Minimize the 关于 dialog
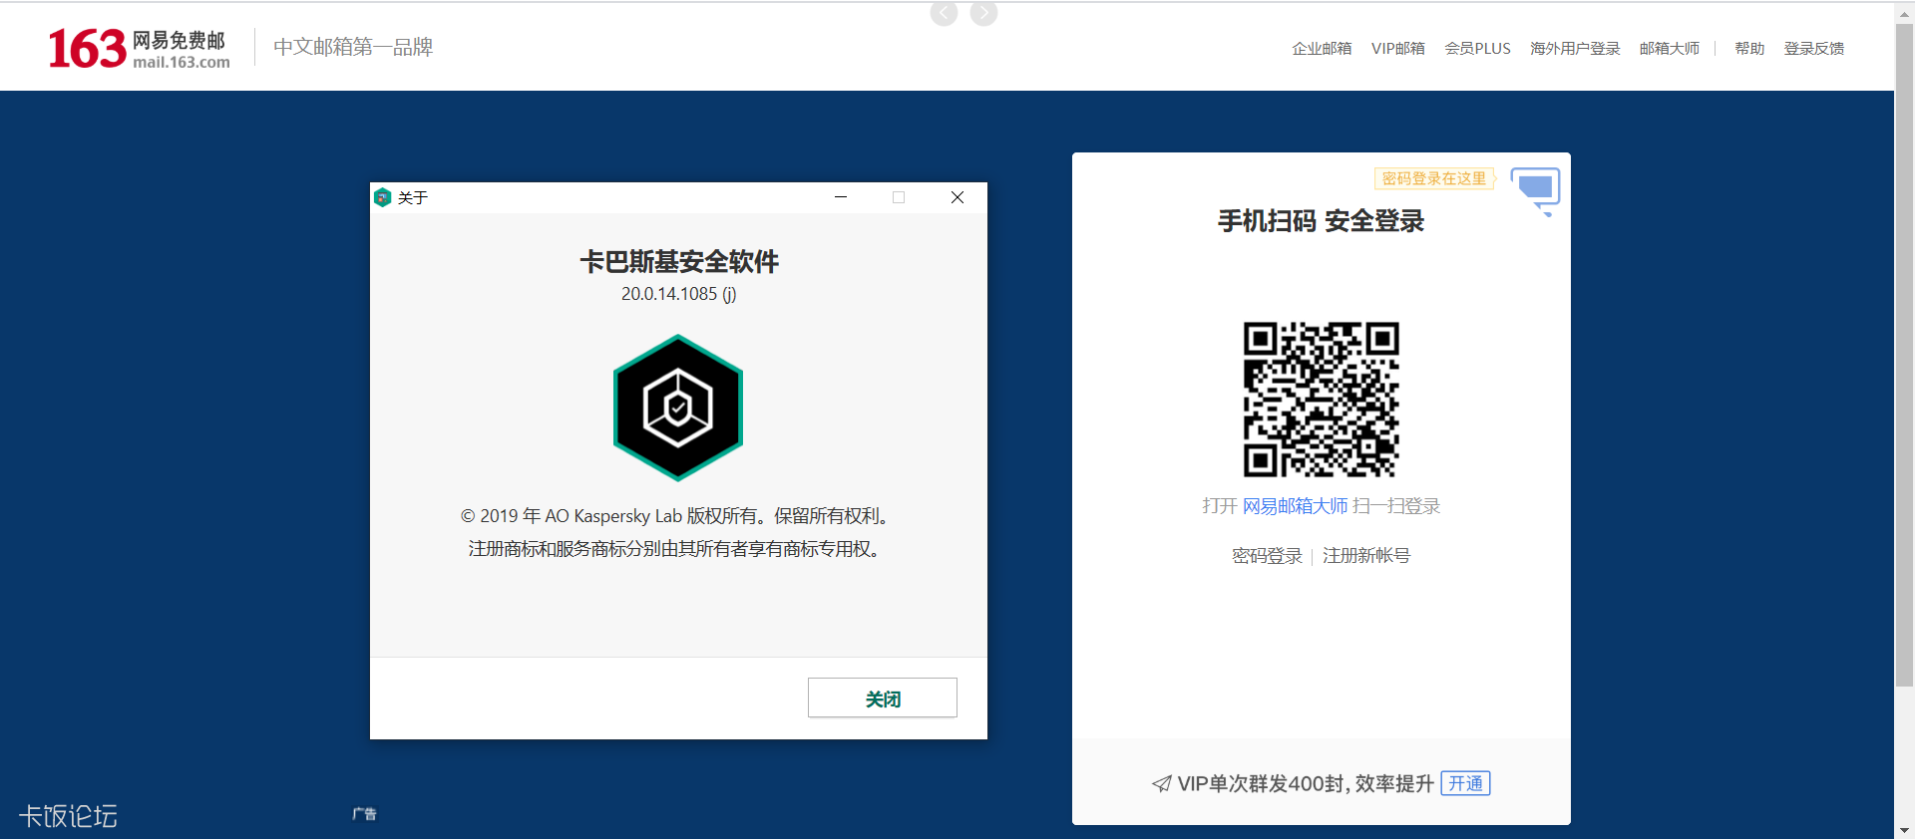 tap(841, 197)
